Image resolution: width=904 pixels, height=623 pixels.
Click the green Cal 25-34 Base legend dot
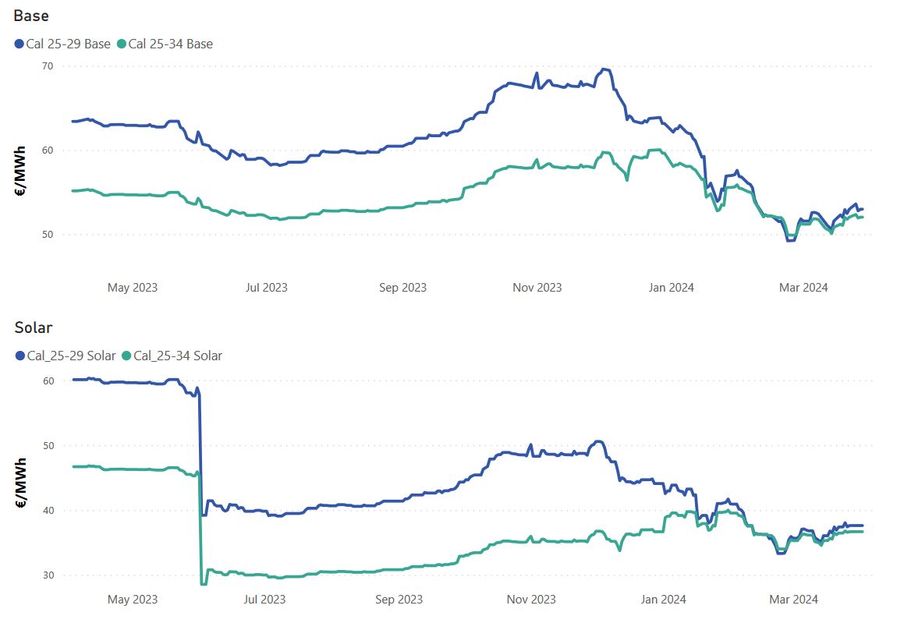click(x=121, y=44)
